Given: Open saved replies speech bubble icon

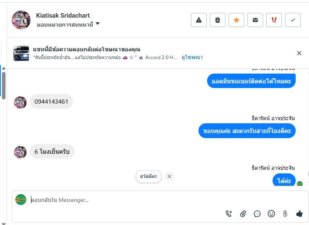Looking at the screenshot, I should coord(257,214).
